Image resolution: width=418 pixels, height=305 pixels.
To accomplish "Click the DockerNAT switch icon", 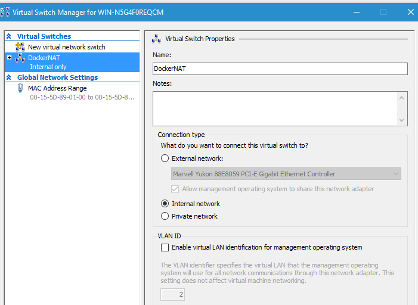I will pos(19,58).
